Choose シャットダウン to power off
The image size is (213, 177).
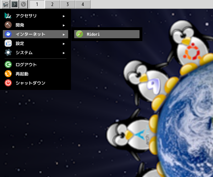click(35, 83)
